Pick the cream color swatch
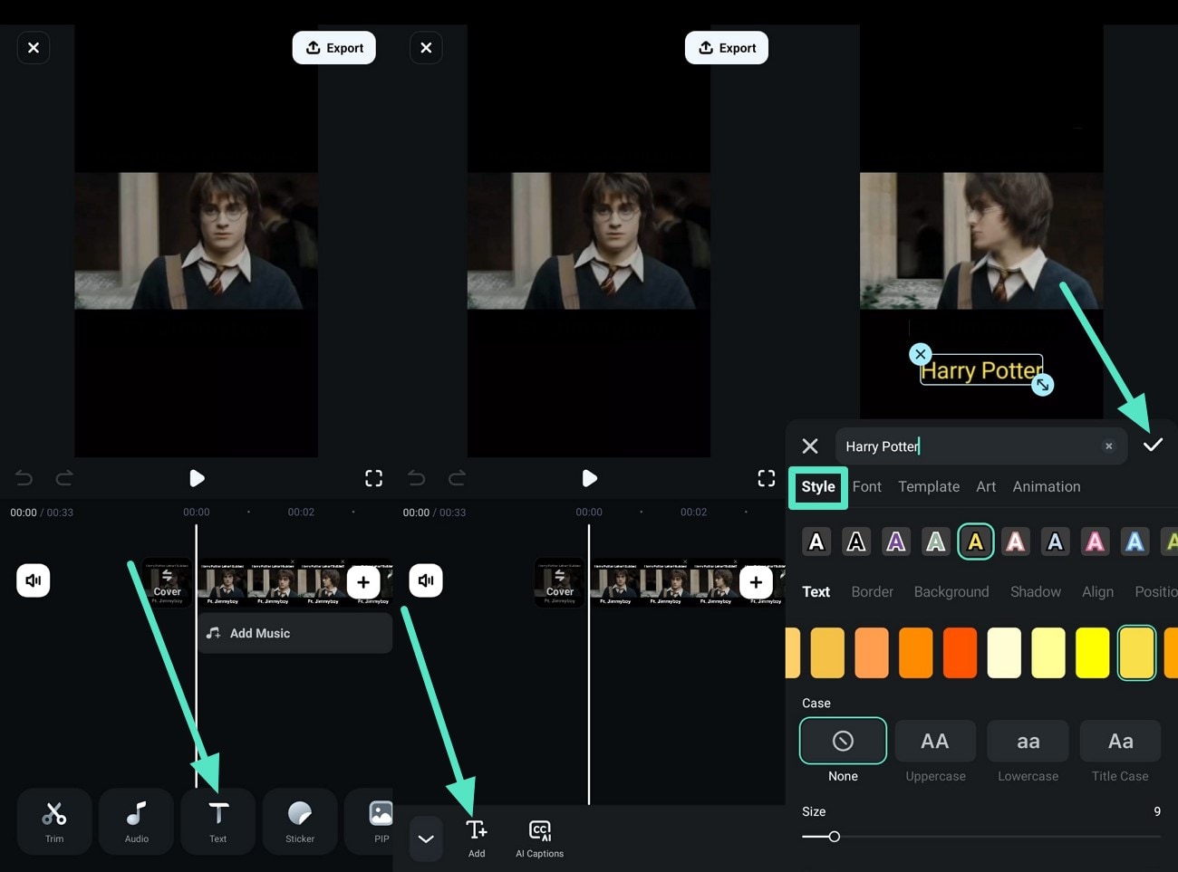The image size is (1178, 872). coord(1004,653)
